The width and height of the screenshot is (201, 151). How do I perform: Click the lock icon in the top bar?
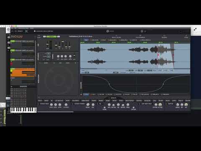click(x=35, y=31)
